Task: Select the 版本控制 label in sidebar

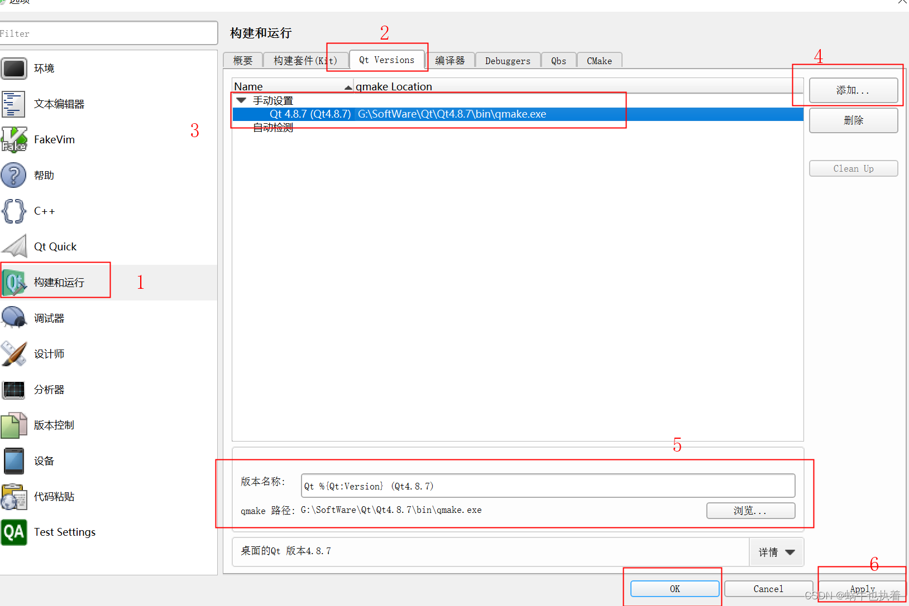Action: click(x=54, y=425)
